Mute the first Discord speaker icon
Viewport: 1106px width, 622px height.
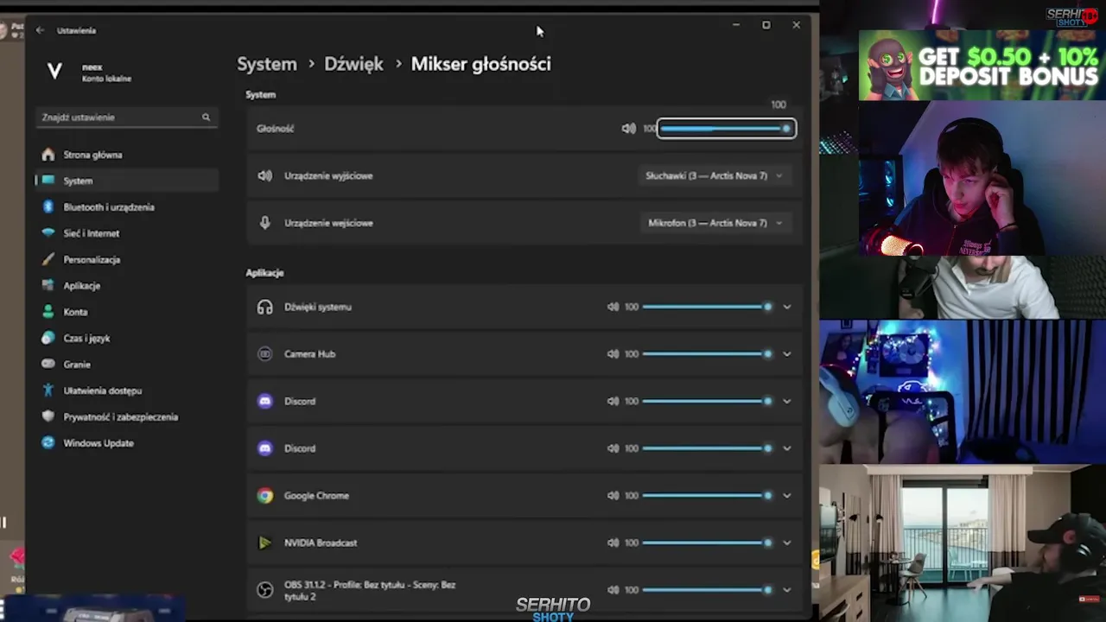point(613,402)
